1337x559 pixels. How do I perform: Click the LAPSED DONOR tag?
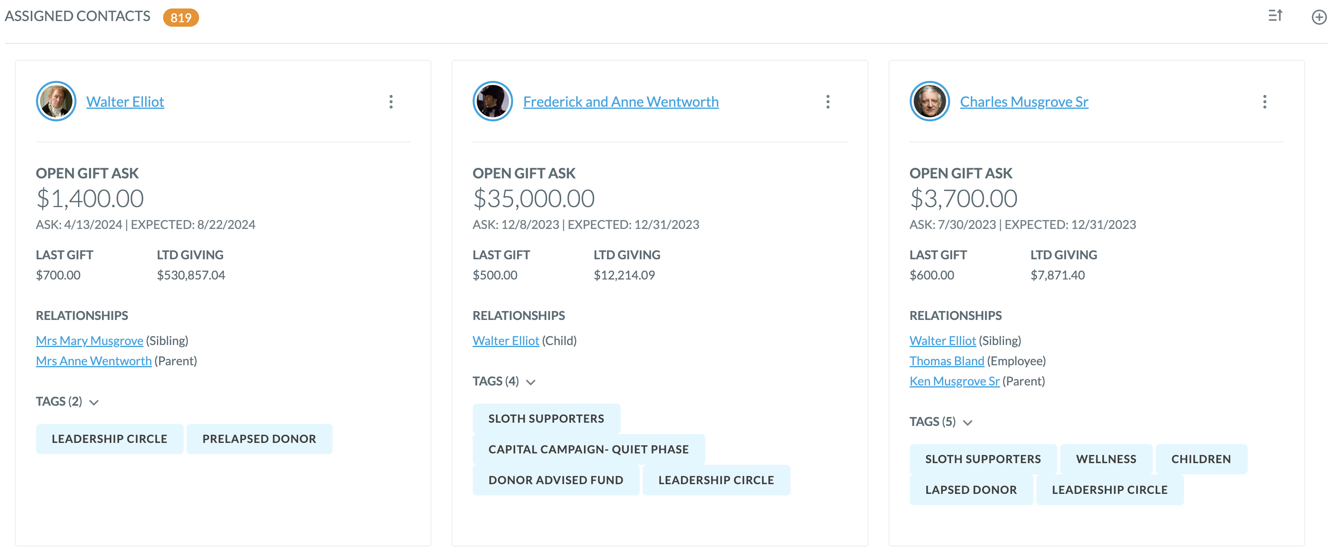click(x=971, y=490)
